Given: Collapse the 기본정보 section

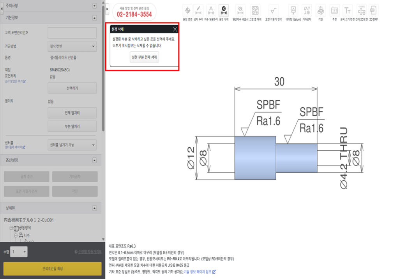Looking at the screenshot, I should pyautogui.click(x=94, y=18).
